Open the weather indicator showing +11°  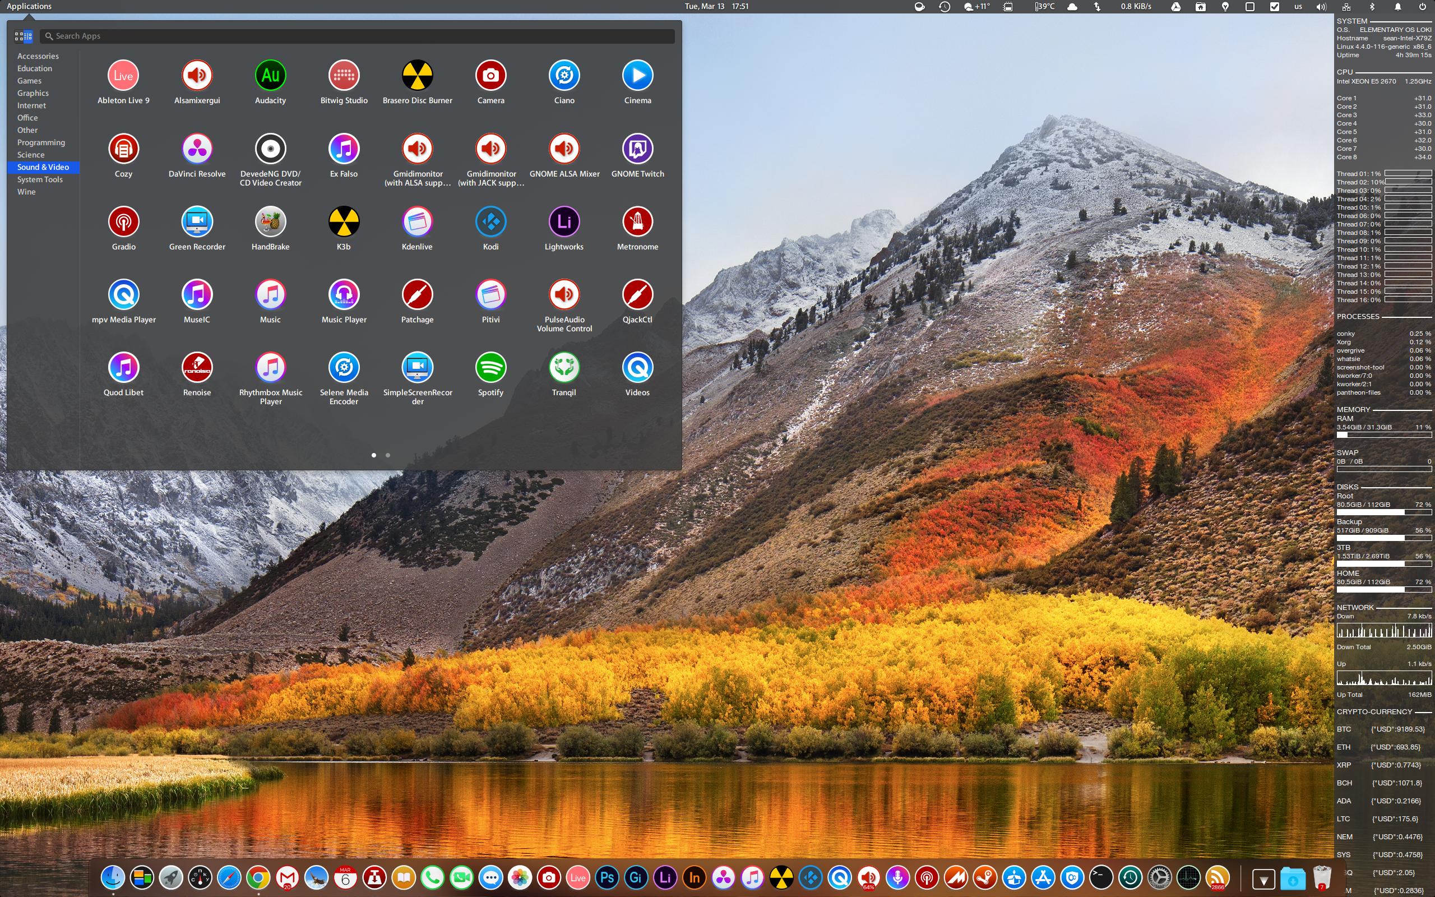[x=976, y=7]
